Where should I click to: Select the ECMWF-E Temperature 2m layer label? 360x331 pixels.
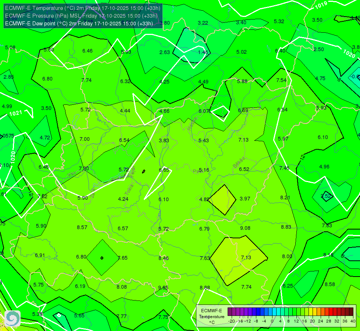point(83,8)
